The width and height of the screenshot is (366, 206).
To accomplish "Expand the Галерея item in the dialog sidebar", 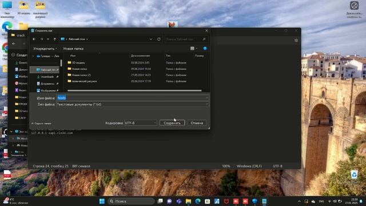I will 33,56.
